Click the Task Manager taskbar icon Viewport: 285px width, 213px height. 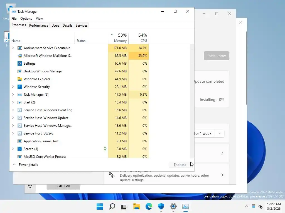pos(186,206)
